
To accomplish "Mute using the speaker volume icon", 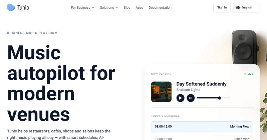I will click(191, 98).
